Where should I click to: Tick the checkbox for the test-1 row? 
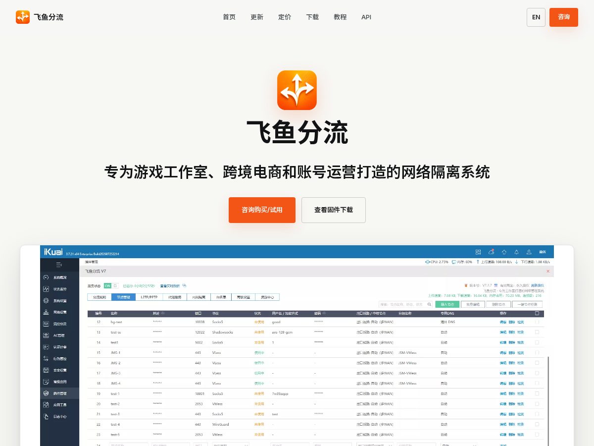point(537,393)
